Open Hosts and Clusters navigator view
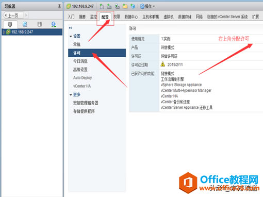Screen dimensions: 263x197 pyautogui.click(x=10, y=24)
